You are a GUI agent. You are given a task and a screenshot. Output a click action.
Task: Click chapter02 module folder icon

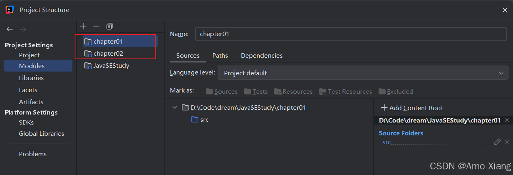pyautogui.click(x=88, y=53)
